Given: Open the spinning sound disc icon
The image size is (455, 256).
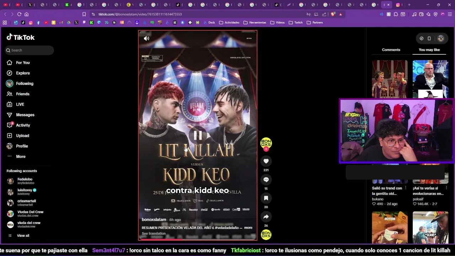Looking at the screenshot, I should click(x=266, y=234).
